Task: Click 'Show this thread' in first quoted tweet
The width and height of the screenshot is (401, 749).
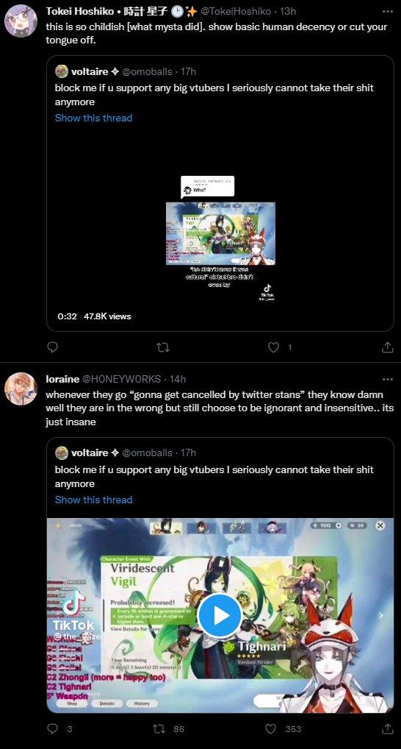Action: [x=93, y=118]
